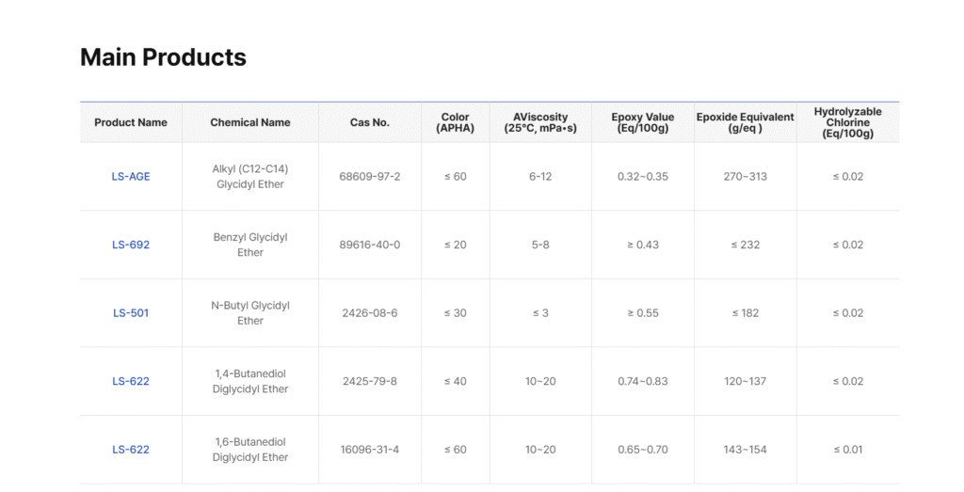Click the Chemical Name column header

(x=250, y=122)
